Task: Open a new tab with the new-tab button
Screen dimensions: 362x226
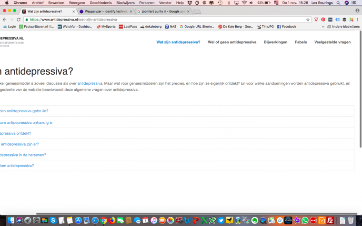Action: (x=197, y=12)
